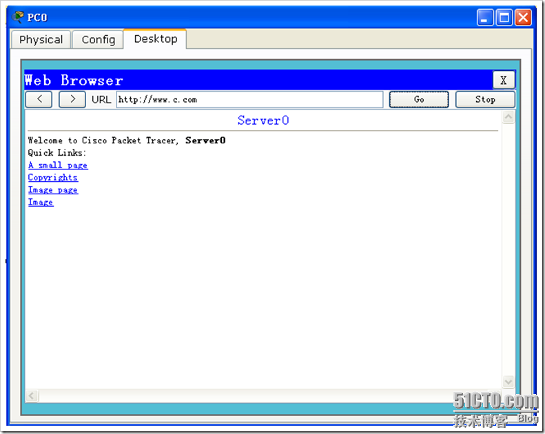Follow the 'Image page' link
The width and height of the screenshot is (545, 434).
(x=53, y=189)
